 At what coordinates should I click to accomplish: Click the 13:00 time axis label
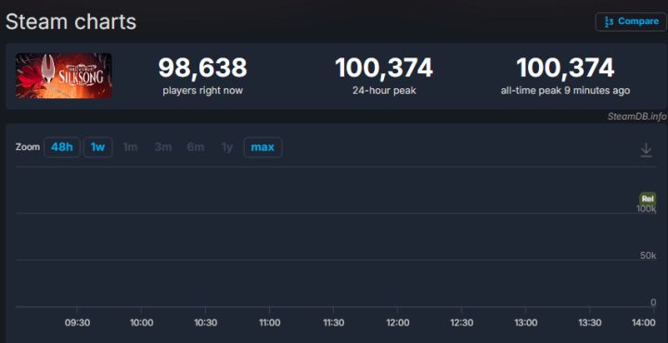pos(526,323)
